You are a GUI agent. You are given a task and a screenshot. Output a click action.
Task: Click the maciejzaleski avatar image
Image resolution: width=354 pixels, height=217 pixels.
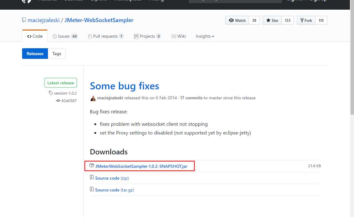click(x=93, y=98)
